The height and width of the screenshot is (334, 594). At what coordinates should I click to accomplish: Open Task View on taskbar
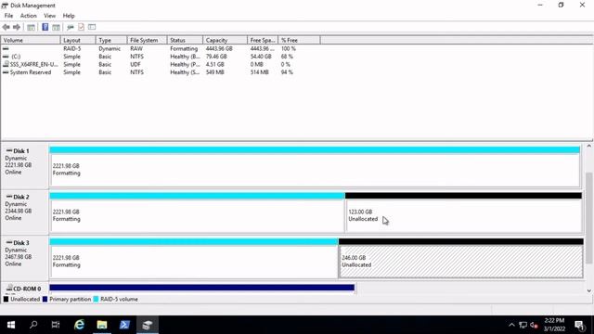[56, 325]
